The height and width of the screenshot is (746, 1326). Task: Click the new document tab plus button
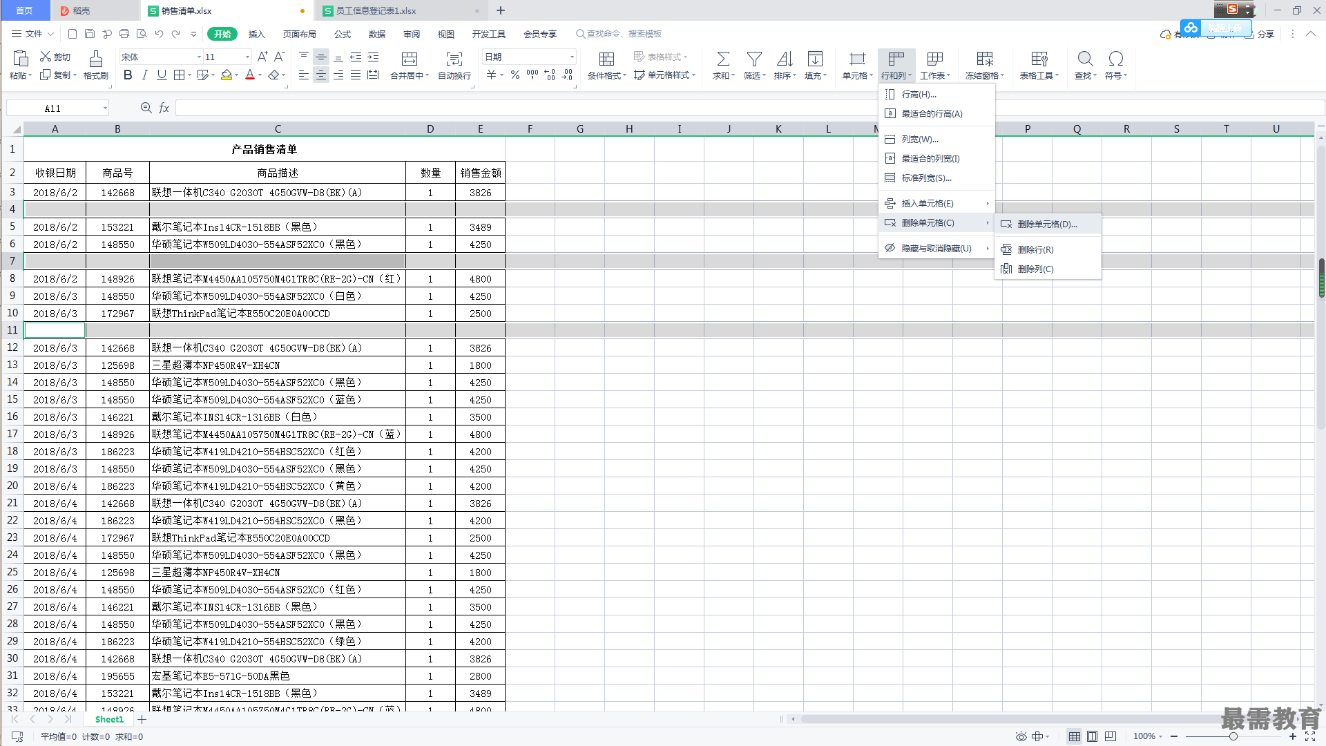501,10
